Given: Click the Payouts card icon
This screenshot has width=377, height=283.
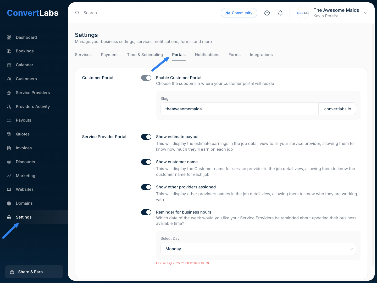Looking at the screenshot, I should tap(9, 120).
